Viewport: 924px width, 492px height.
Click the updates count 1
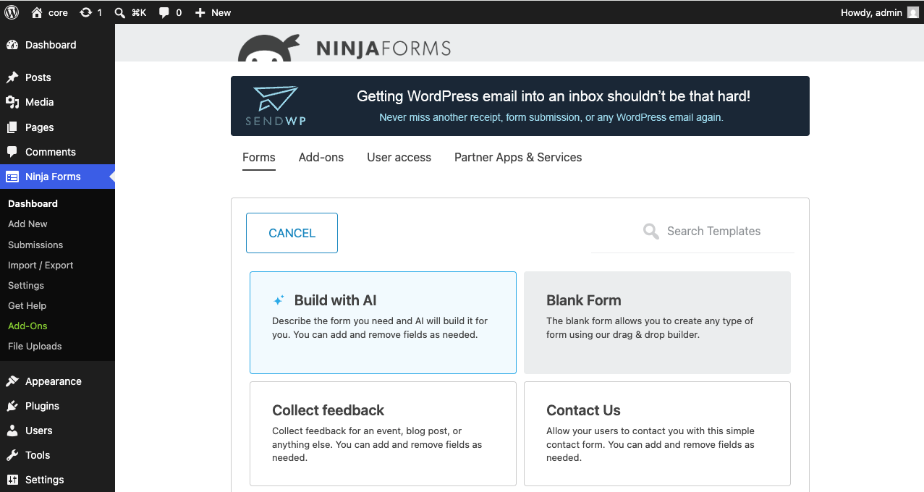tap(99, 12)
